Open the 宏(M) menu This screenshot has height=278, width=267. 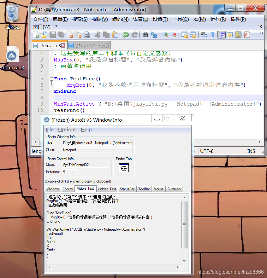click(199, 19)
